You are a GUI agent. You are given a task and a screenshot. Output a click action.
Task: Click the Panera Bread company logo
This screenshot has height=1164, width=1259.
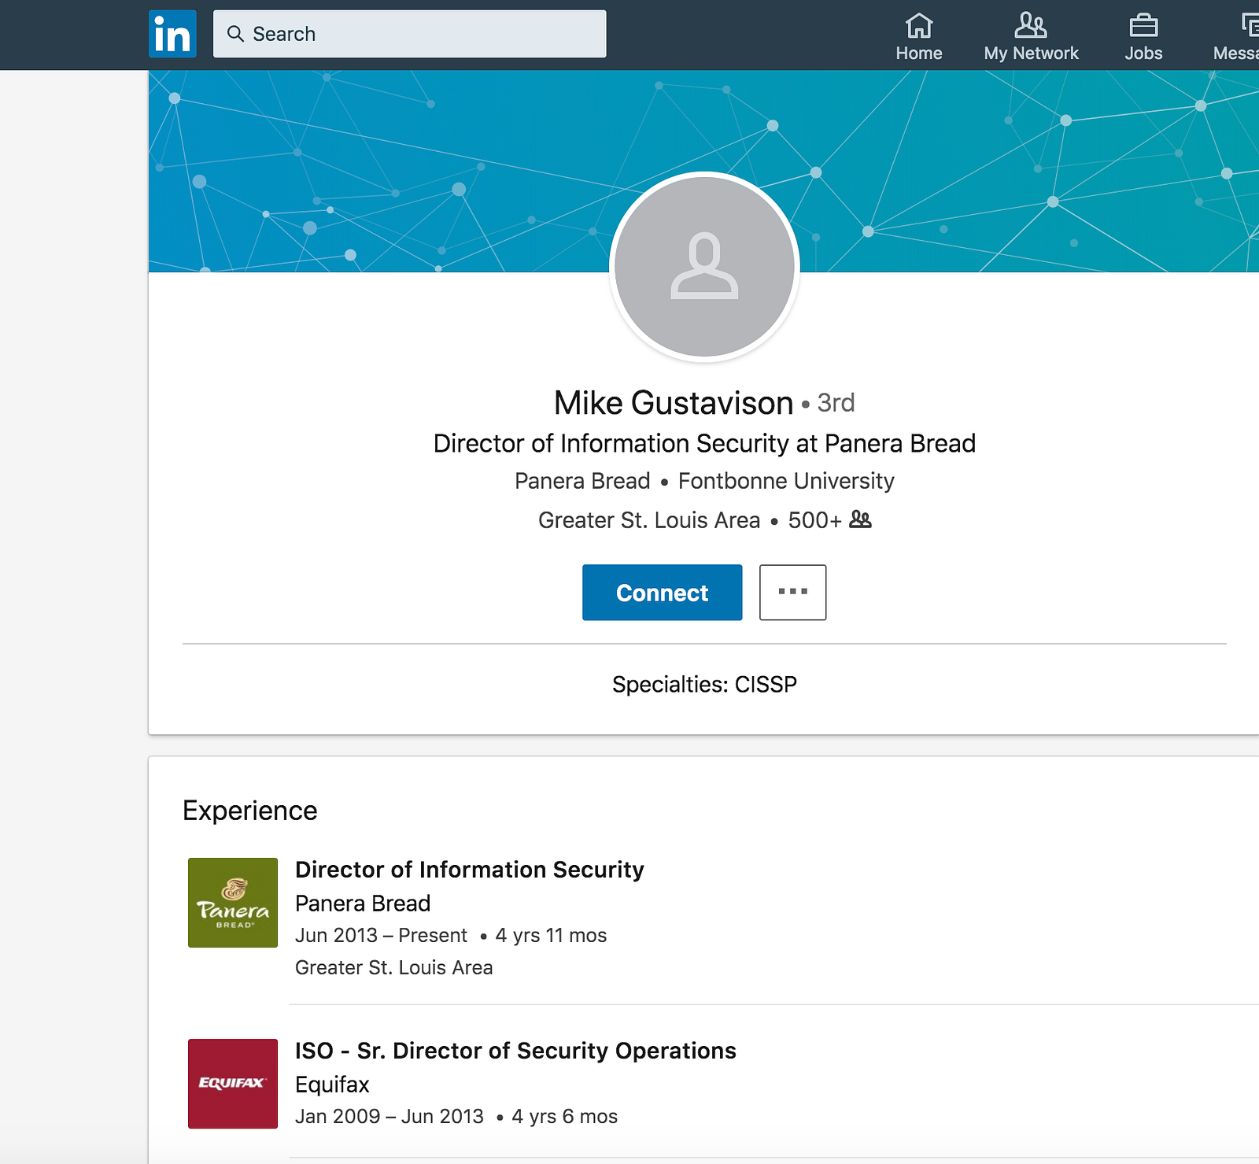pos(233,903)
